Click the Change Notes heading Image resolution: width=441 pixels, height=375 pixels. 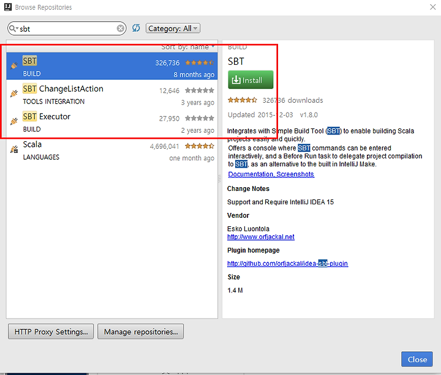(x=248, y=189)
